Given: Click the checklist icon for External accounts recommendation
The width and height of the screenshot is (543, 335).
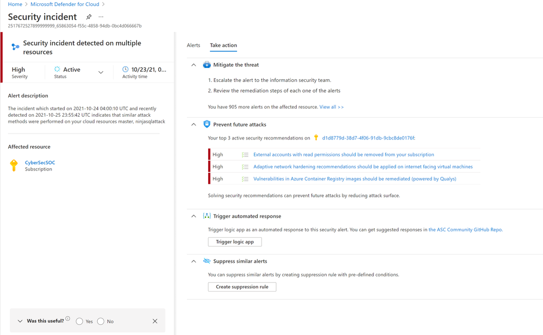Looking at the screenshot, I should [x=245, y=155].
